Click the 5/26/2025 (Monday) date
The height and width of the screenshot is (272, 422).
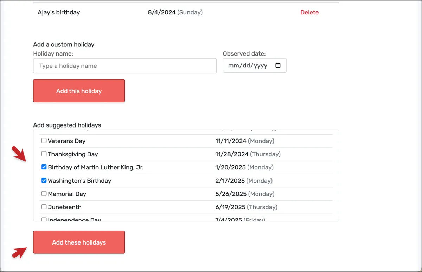(245, 194)
